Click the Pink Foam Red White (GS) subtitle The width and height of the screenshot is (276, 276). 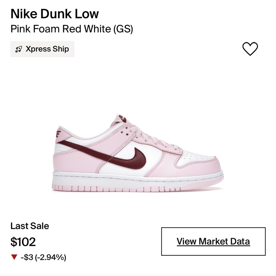[72, 28]
